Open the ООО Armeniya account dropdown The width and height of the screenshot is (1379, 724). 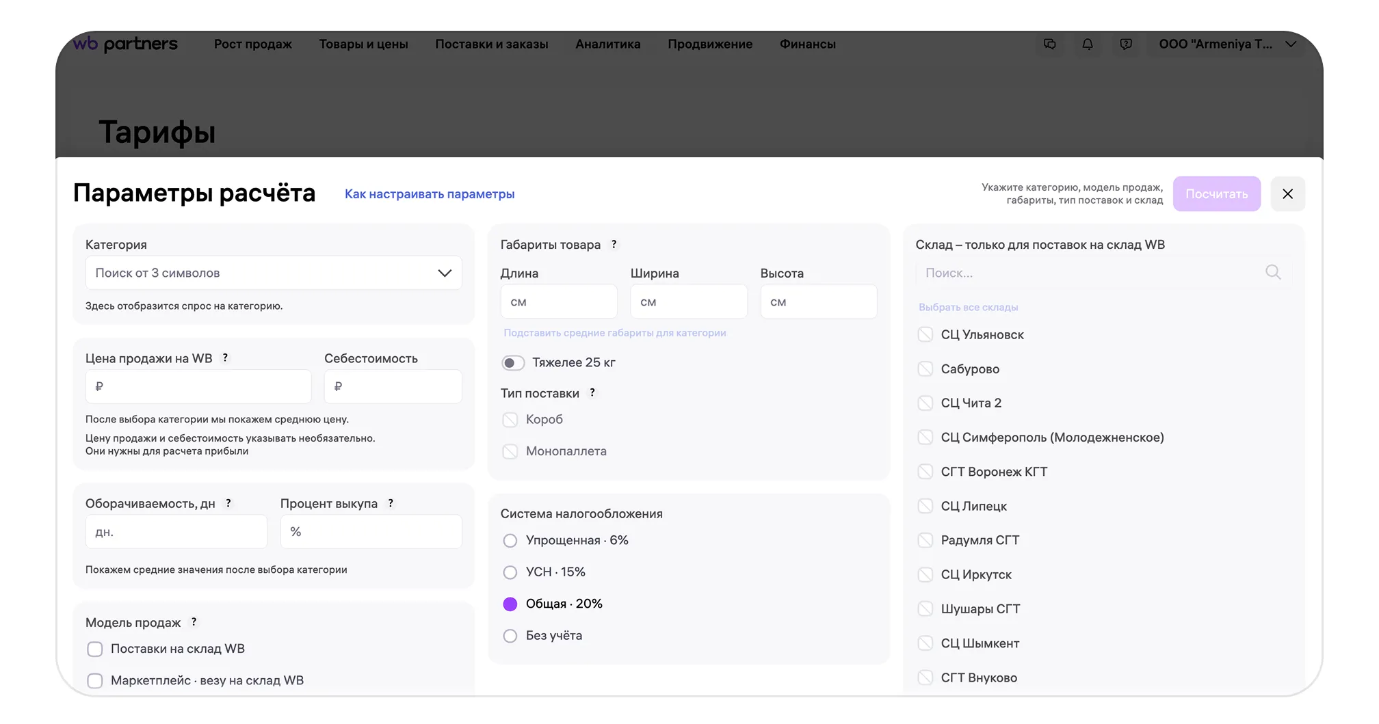point(1227,44)
